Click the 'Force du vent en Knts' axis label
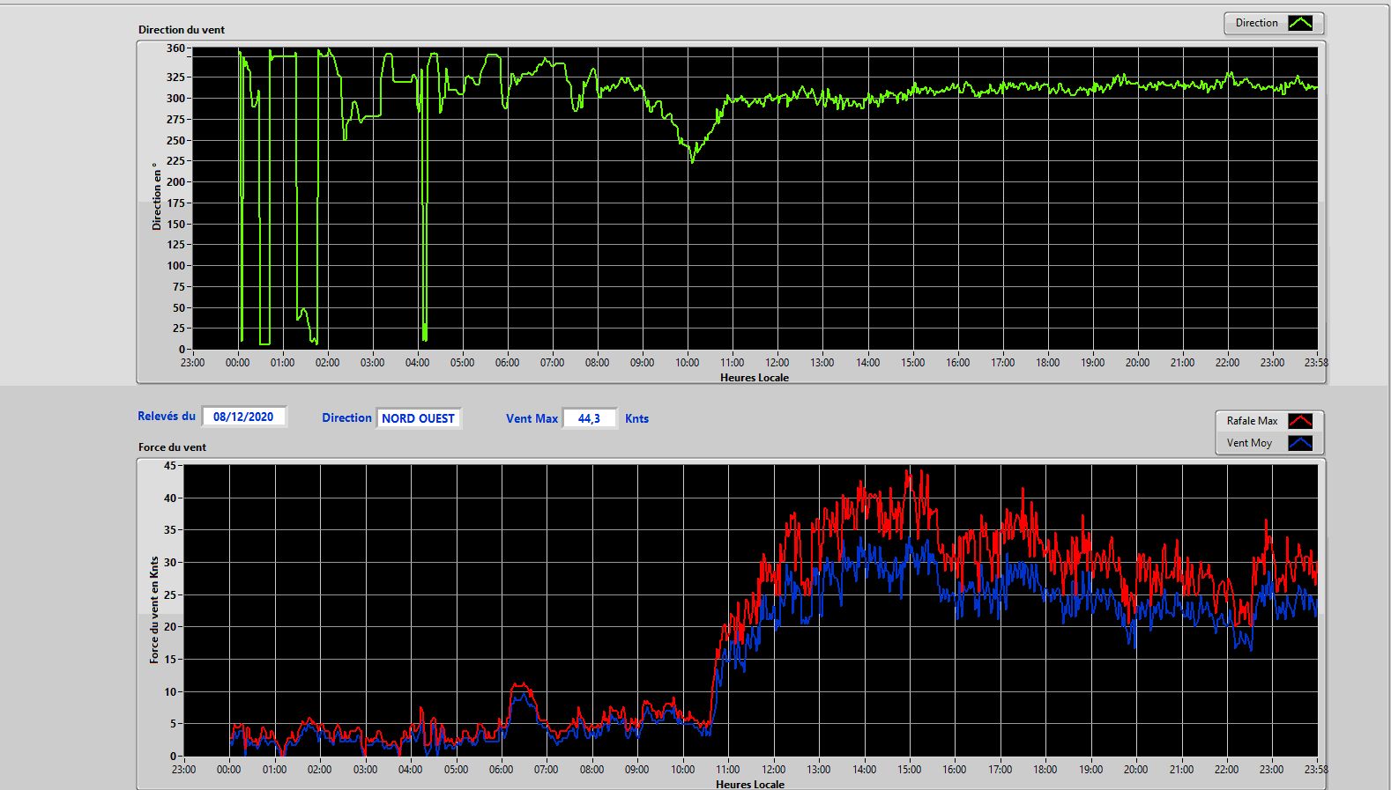This screenshot has width=1391, height=790. pyautogui.click(x=154, y=609)
